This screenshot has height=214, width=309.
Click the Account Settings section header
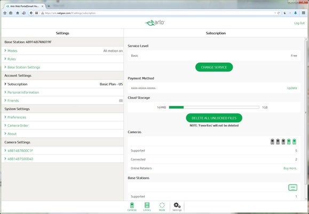(x=62, y=75)
